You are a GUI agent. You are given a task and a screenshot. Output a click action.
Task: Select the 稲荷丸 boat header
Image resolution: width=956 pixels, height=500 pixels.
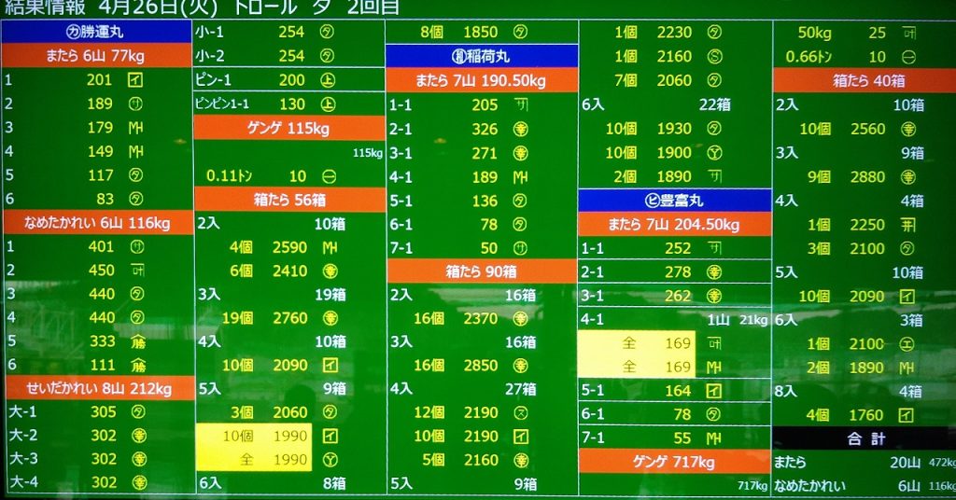(x=482, y=57)
